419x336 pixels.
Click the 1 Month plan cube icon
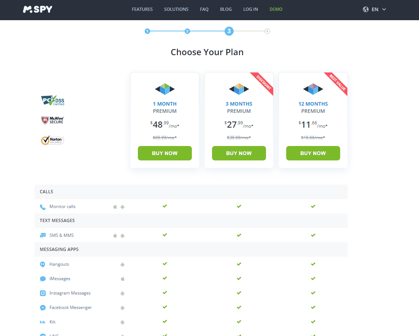[165, 89]
